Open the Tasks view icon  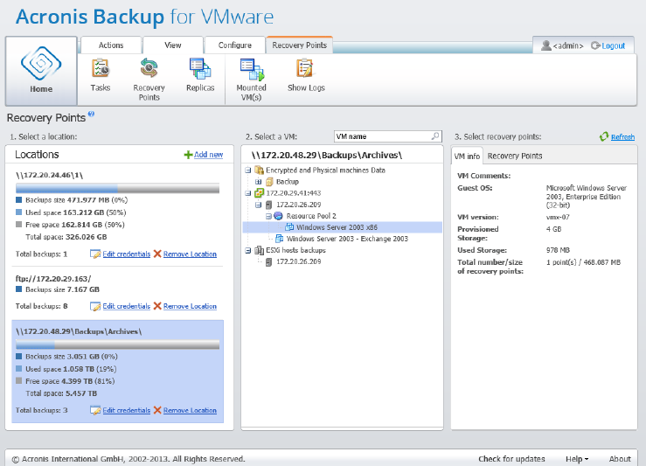[101, 68]
